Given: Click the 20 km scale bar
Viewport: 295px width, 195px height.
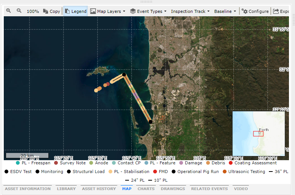Looking at the screenshot, I should (27, 156).
